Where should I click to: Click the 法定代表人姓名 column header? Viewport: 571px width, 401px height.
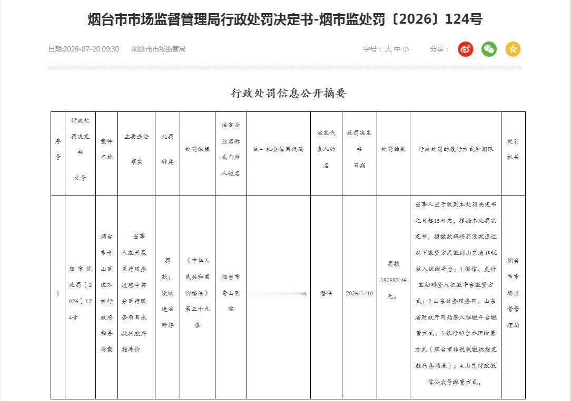coord(326,153)
